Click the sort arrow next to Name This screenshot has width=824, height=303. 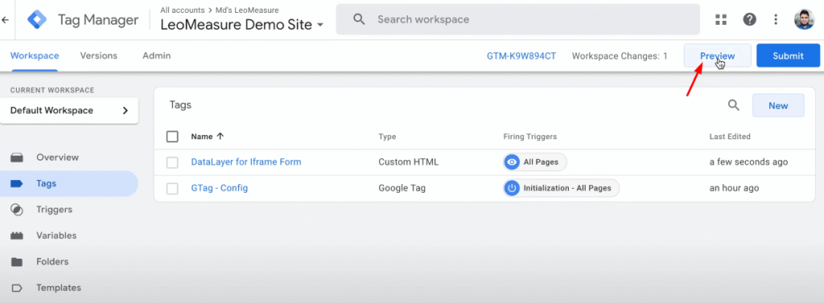pos(220,137)
